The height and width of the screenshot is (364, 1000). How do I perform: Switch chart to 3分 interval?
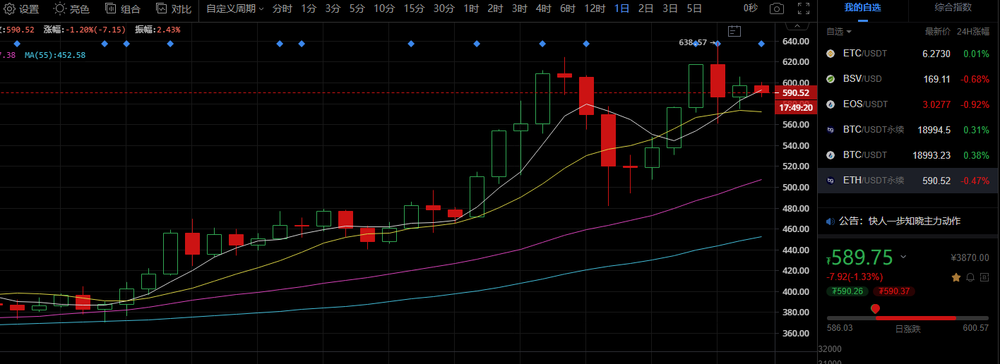click(x=333, y=9)
